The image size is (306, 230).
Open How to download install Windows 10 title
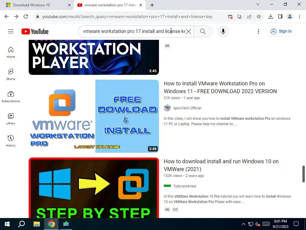[221, 165]
